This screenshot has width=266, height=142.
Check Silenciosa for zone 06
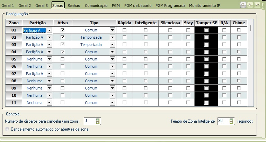click(170, 66)
